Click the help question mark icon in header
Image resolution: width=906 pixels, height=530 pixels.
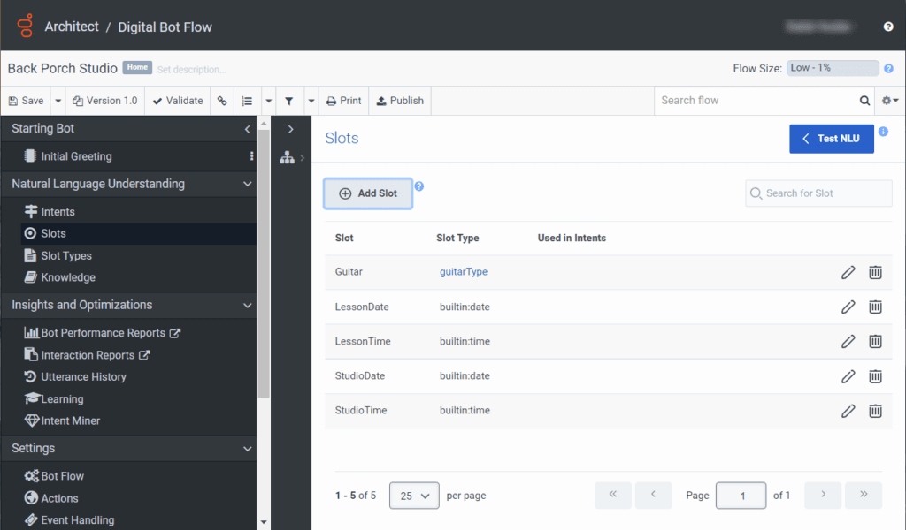888,26
